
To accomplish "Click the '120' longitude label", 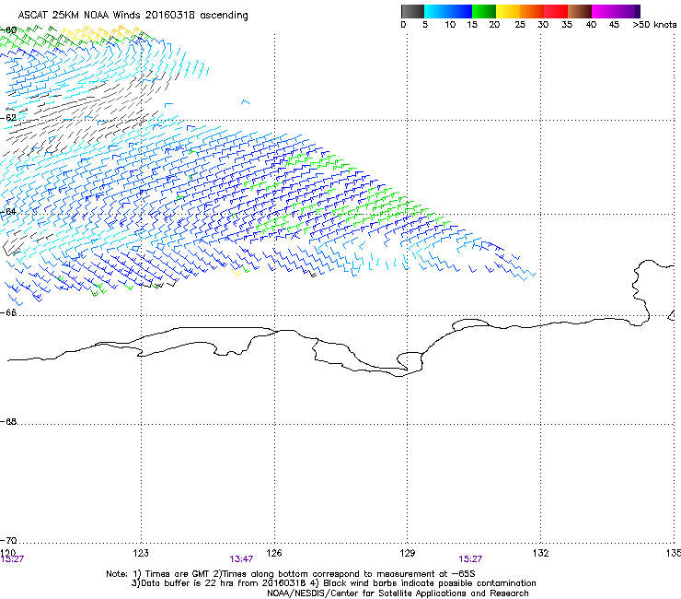I will tap(7, 553).
